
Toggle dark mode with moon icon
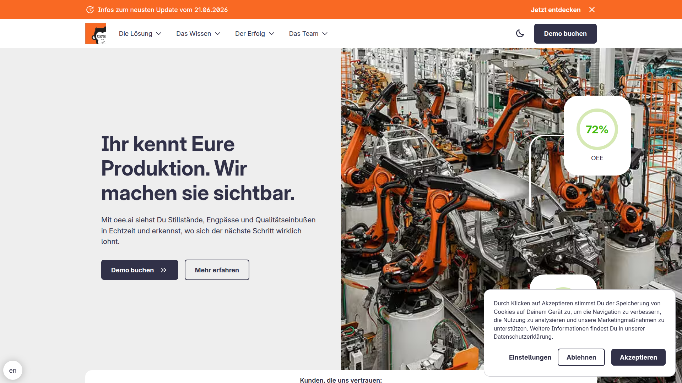pos(520,33)
